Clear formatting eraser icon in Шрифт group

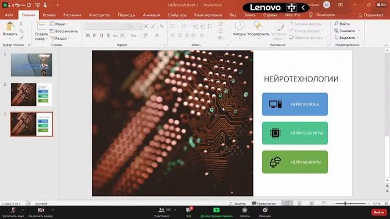pyautogui.click(x=161, y=26)
